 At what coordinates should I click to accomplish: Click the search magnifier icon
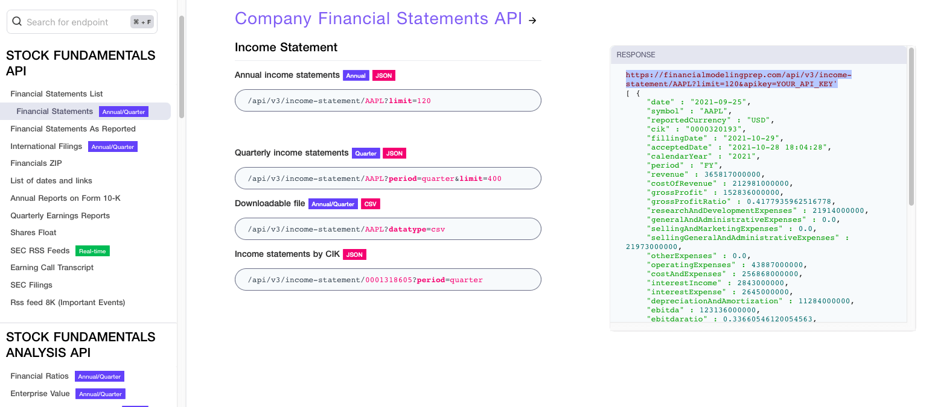coord(17,22)
